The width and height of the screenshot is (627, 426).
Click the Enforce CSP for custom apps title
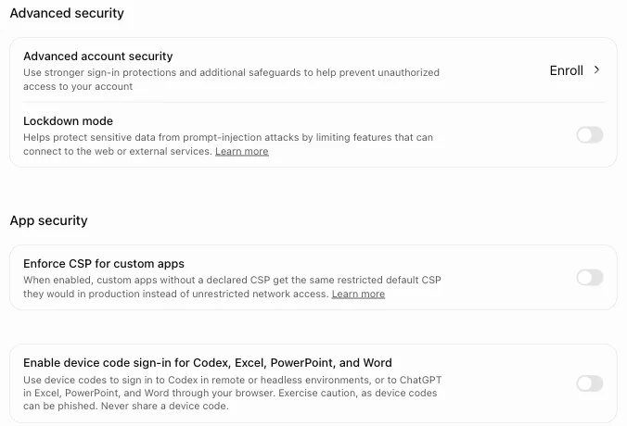104,264
